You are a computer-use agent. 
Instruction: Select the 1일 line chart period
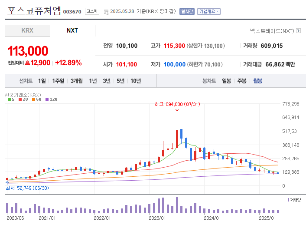pyautogui.click(x=42, y=81)
